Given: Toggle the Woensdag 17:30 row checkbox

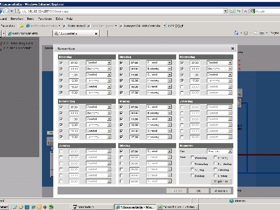Looking at the screenshot, I should point(182,81).
